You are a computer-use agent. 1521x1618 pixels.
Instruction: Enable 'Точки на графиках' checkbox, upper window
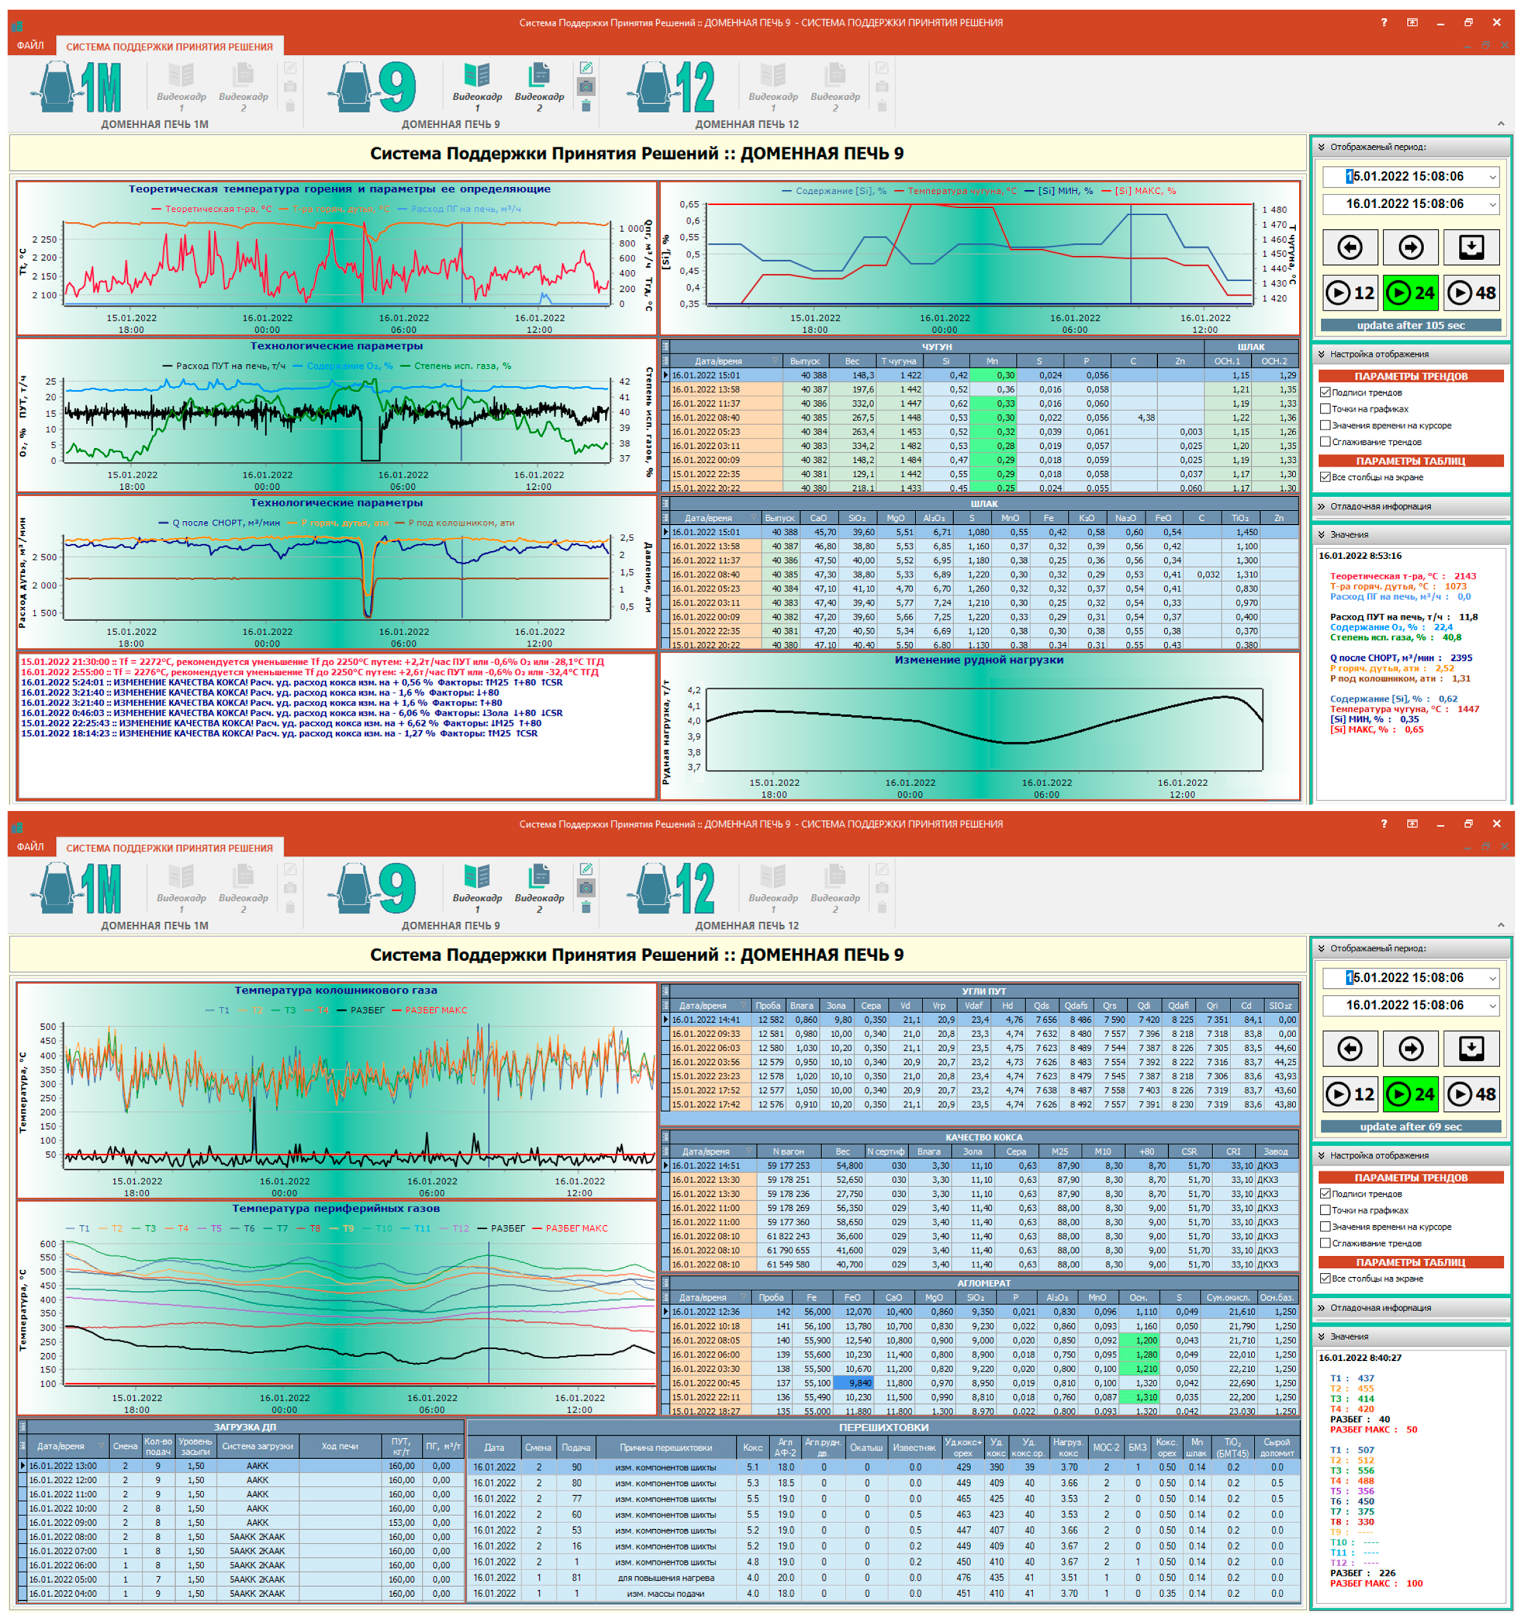(1325, 408)
